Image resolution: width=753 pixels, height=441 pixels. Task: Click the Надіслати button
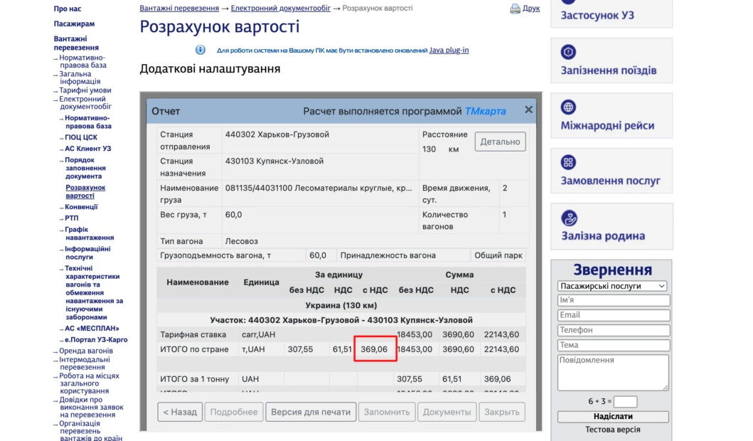[613, 417]
